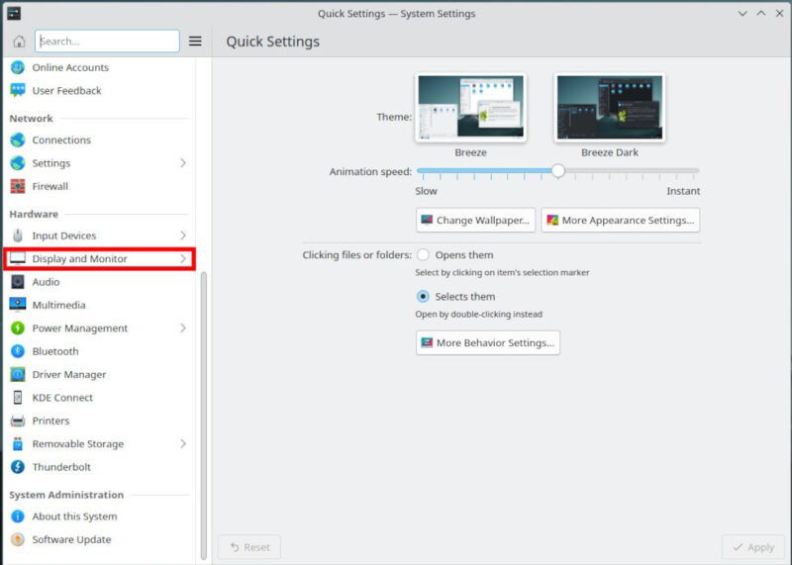Click the Reset button
The height and width of the screenshot is (565, 792).
click(249, 547)
